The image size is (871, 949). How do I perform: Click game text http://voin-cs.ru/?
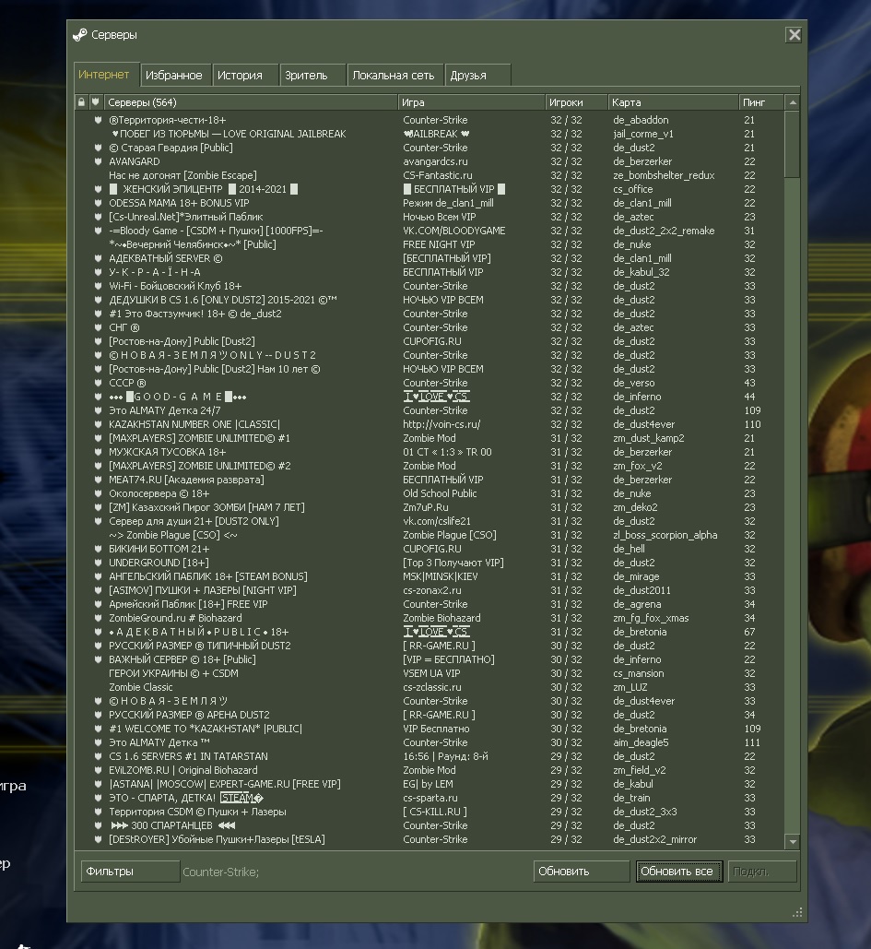click(441, 424)
